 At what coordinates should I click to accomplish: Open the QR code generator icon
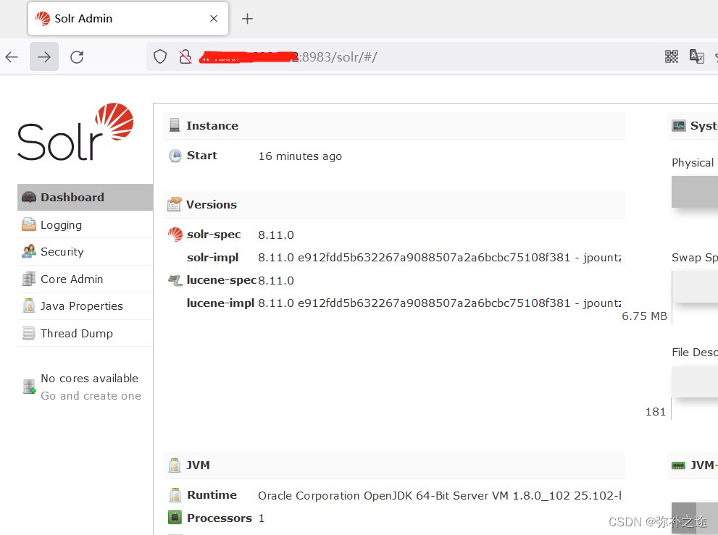672,56
